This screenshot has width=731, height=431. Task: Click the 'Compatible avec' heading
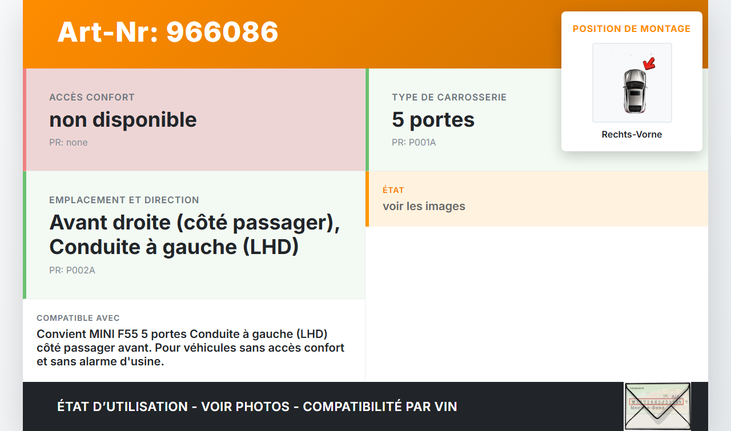(78, 318)
